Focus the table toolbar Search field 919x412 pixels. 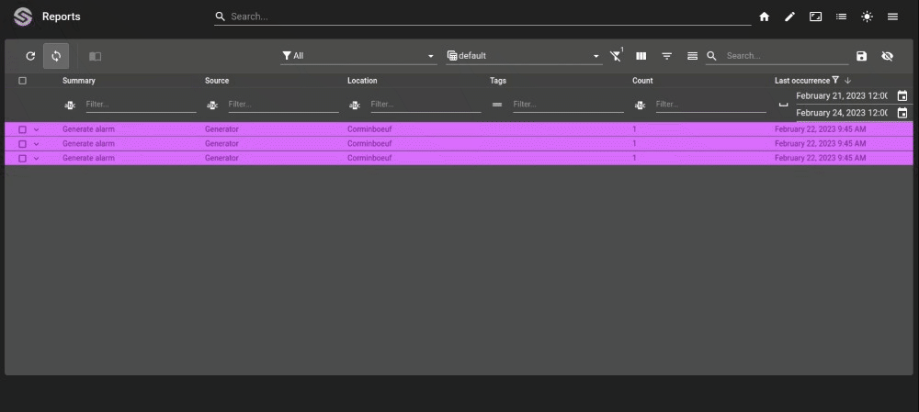(788, 56)
